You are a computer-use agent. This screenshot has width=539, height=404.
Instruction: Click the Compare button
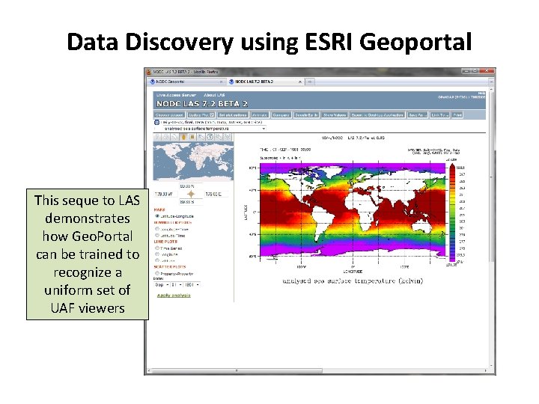(281, 114)
